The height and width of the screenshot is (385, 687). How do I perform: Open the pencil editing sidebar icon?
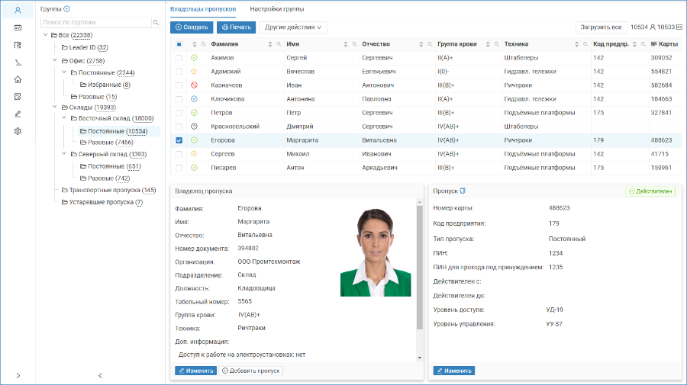pyautogui.click(x=18, y=114)
